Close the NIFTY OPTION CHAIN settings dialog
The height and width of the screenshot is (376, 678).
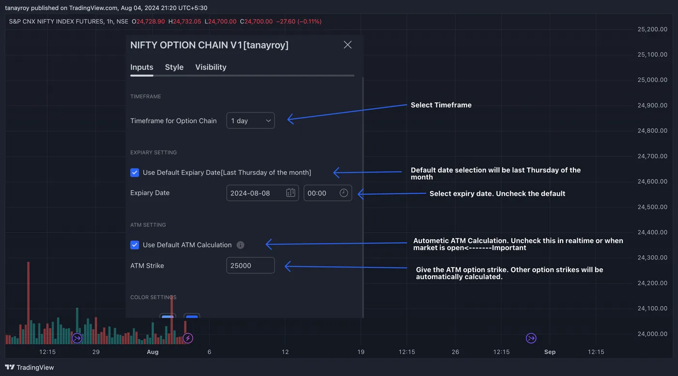pyautogui.click(x=348, y=45)
